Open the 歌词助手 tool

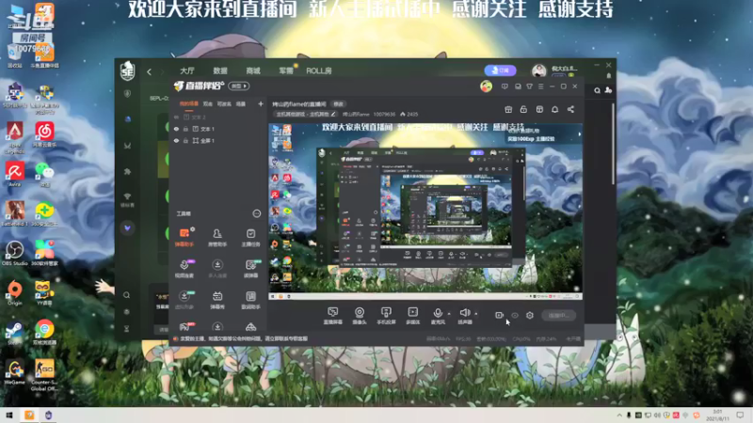250,300
